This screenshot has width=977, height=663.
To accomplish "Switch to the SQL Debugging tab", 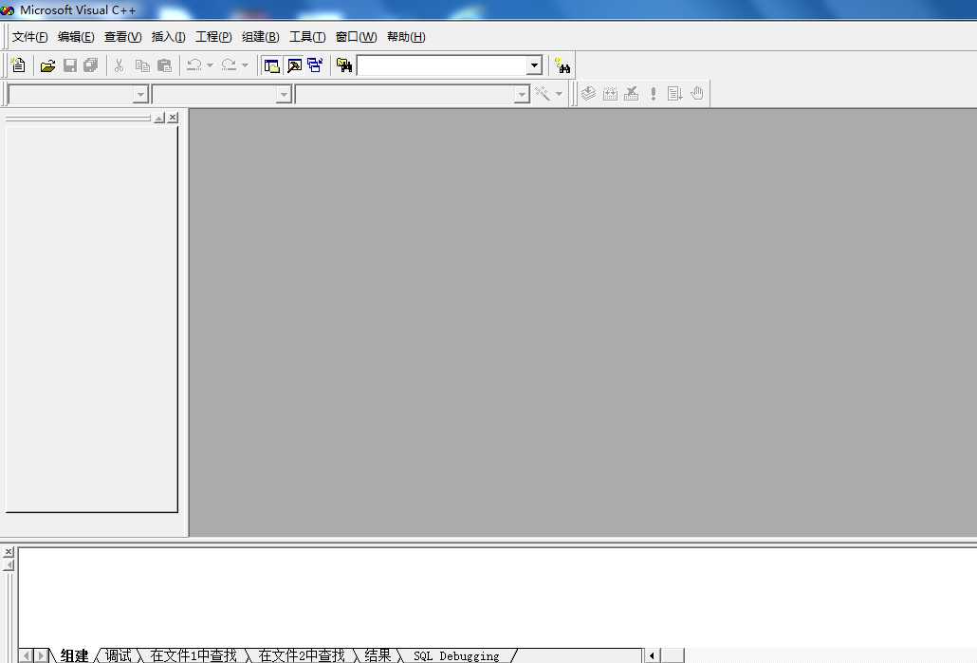I will (456, 656).
